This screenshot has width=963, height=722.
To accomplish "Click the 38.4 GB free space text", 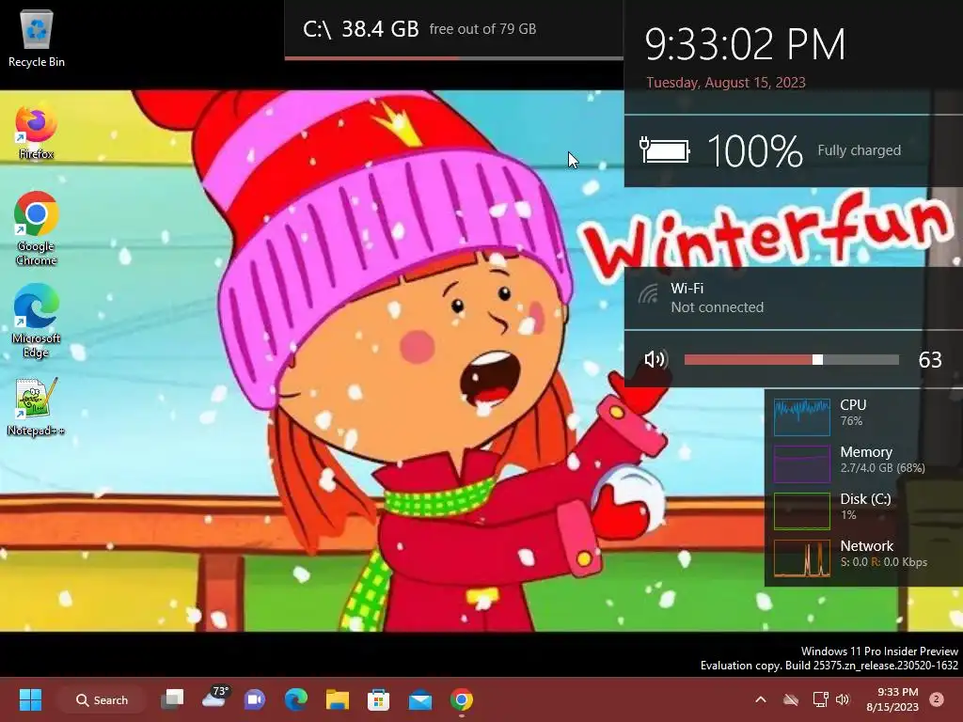I will (380, 28).
